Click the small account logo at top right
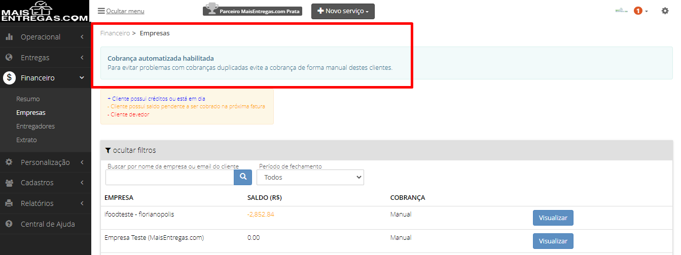The width and height of the screenshot is (681, 255). (x=621, y=11)
